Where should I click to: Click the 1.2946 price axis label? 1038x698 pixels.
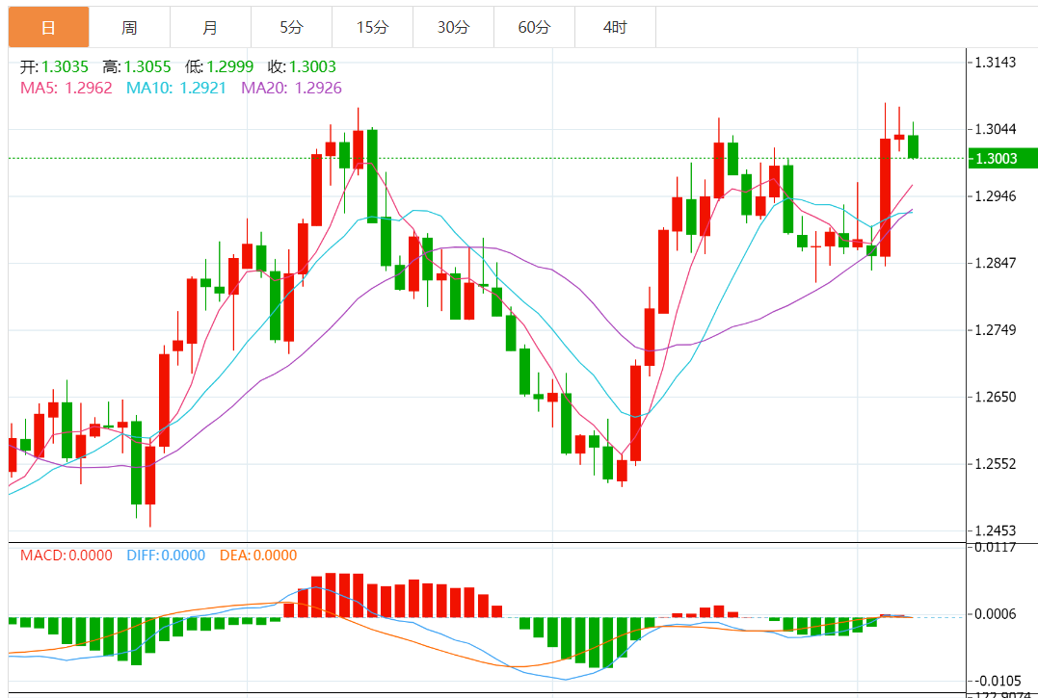(997, 196)
